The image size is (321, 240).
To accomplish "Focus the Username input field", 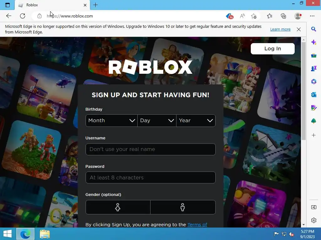I will coord(150,149).
